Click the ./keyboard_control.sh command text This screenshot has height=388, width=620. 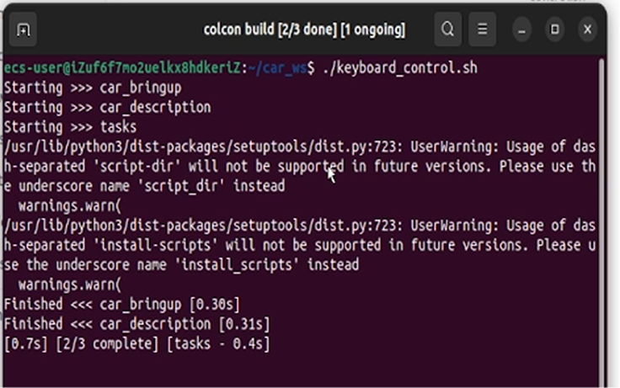[398, 67]
